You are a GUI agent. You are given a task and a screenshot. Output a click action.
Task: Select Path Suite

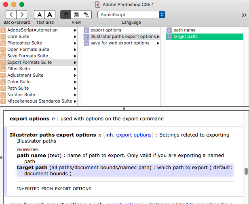coord(38,88)
